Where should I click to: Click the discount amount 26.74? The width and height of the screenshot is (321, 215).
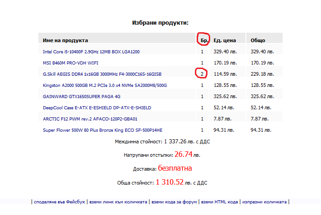(x=183, y=154)
